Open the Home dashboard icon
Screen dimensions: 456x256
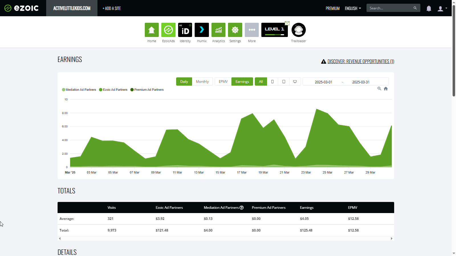[x=152, y=30]
